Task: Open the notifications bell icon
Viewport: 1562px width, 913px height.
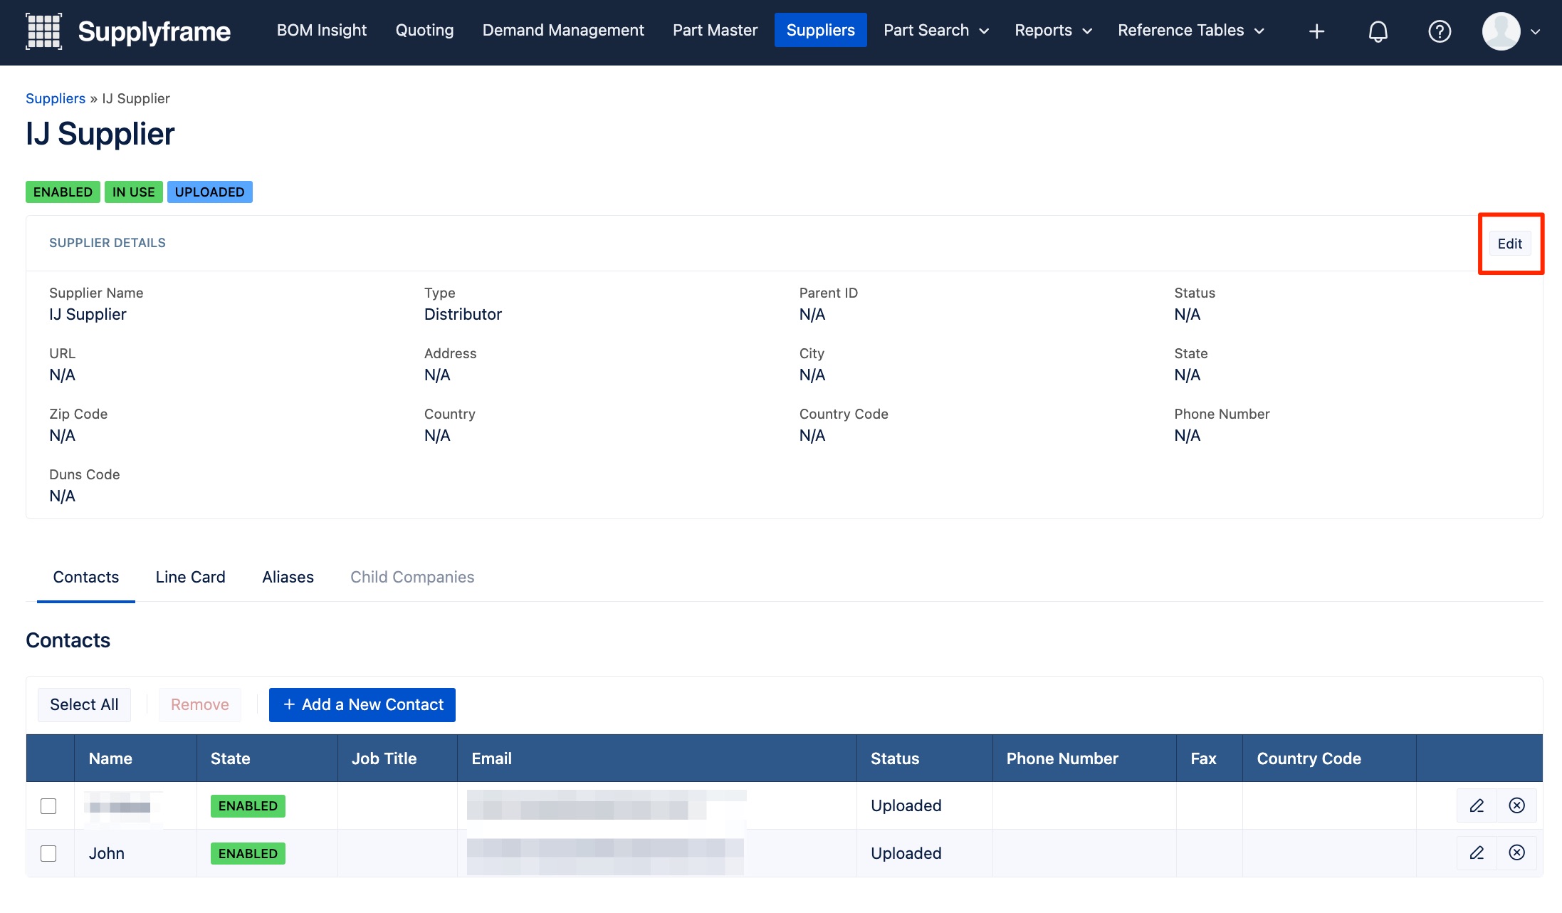Action: [1378, 31]
